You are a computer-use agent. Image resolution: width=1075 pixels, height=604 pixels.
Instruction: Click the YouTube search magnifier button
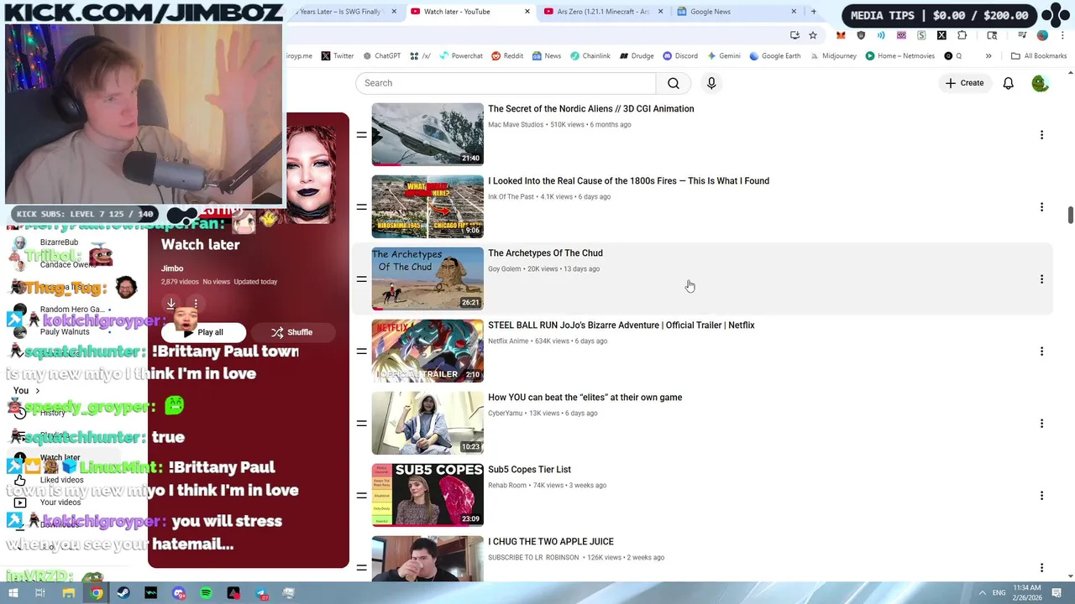point(674,83)
